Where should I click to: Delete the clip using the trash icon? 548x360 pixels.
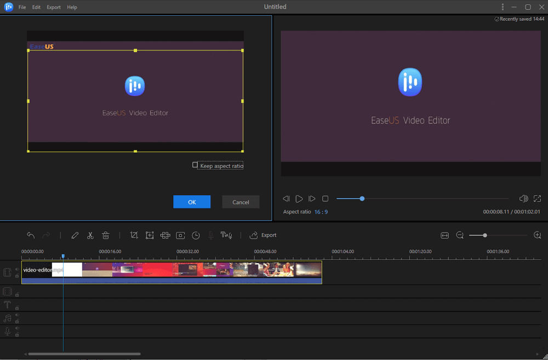pyautogui.click(x=106, y=235)
